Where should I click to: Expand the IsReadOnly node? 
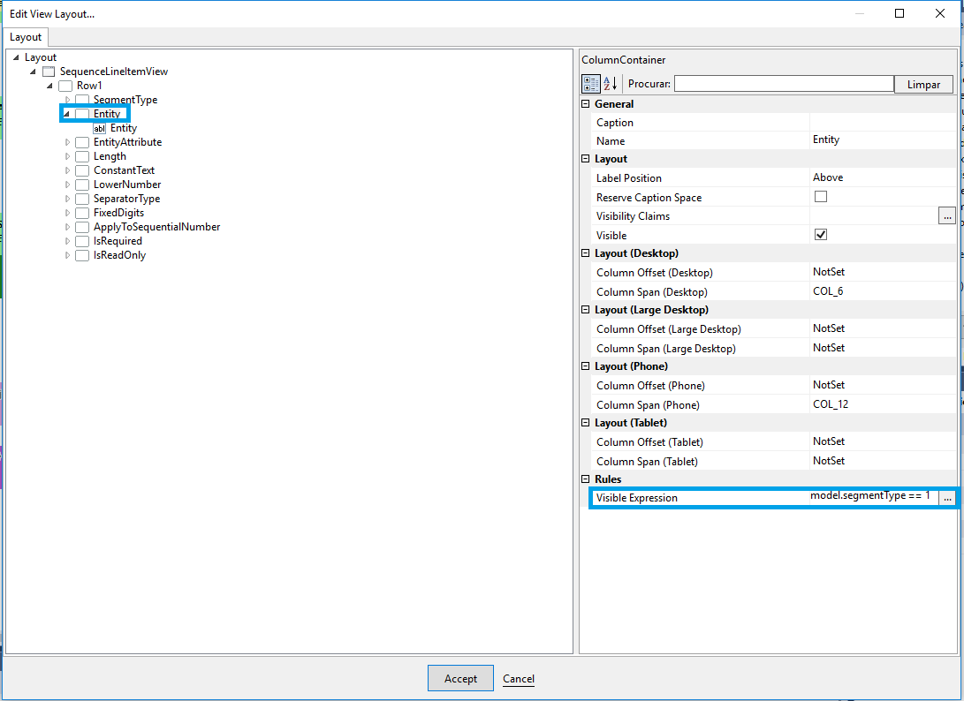click(67, 255)
